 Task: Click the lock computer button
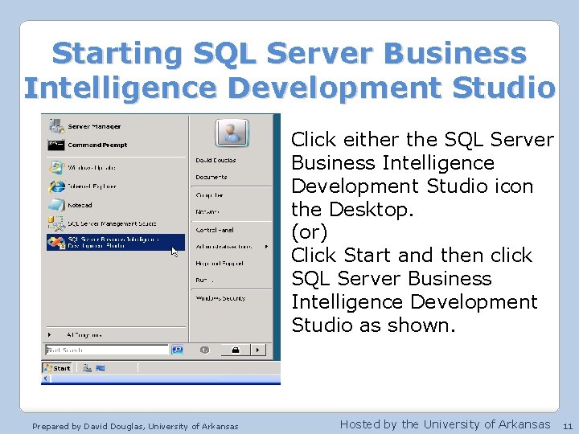click(x=236, y=350)
